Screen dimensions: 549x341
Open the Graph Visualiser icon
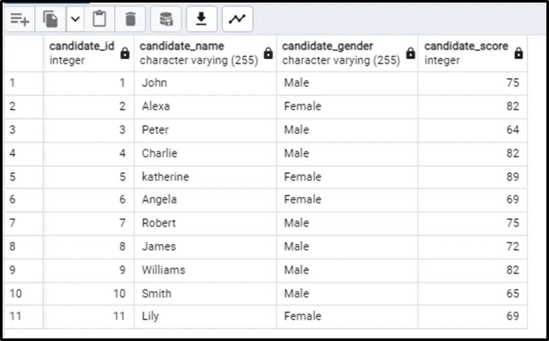[x=237, y=20]
